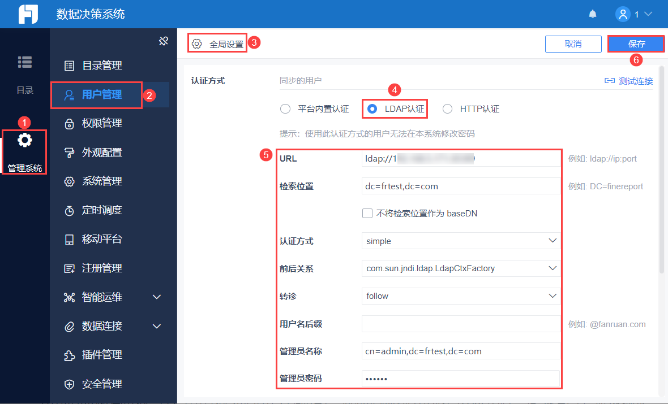Click the 全局设置 label
This screenshot has height=404, width=668.
point(226,44)
